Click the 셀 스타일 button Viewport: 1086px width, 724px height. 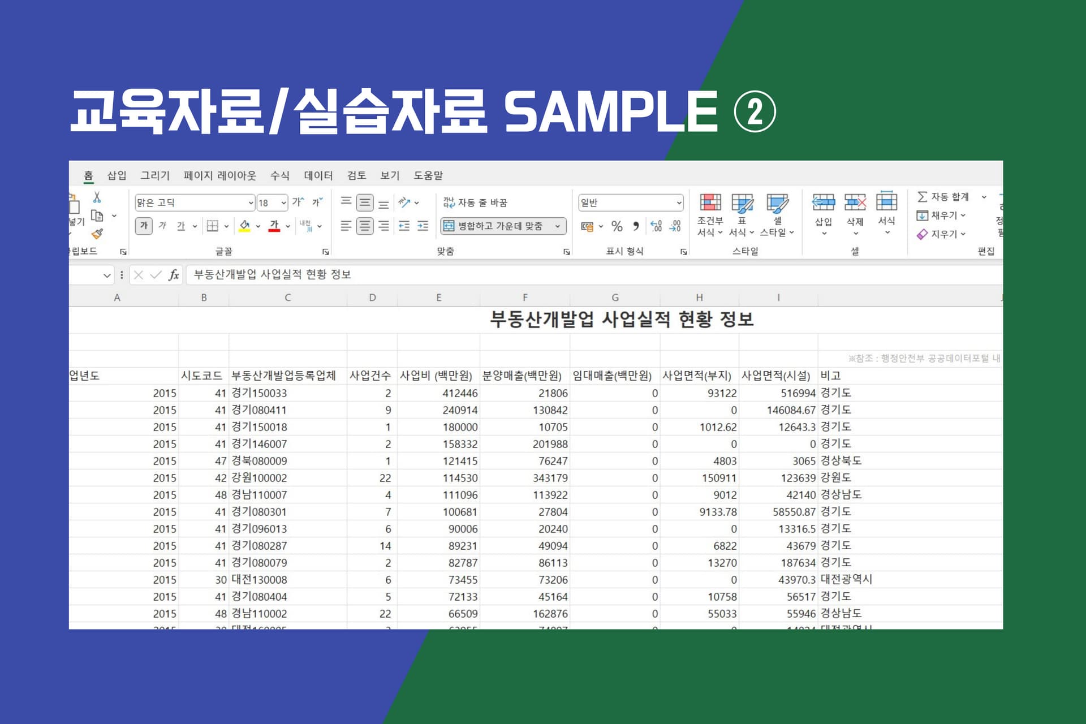point(777,215)
